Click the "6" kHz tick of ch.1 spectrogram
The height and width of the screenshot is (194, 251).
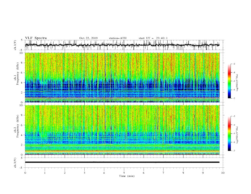(x=22, y=73)
